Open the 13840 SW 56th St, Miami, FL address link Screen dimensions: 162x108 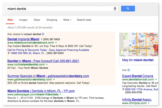coord(27,53)
